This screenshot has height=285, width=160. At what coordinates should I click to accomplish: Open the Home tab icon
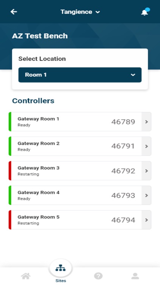[x=26, y=276]
